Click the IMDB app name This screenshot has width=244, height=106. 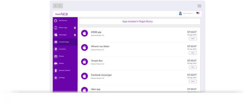(96, 32)
